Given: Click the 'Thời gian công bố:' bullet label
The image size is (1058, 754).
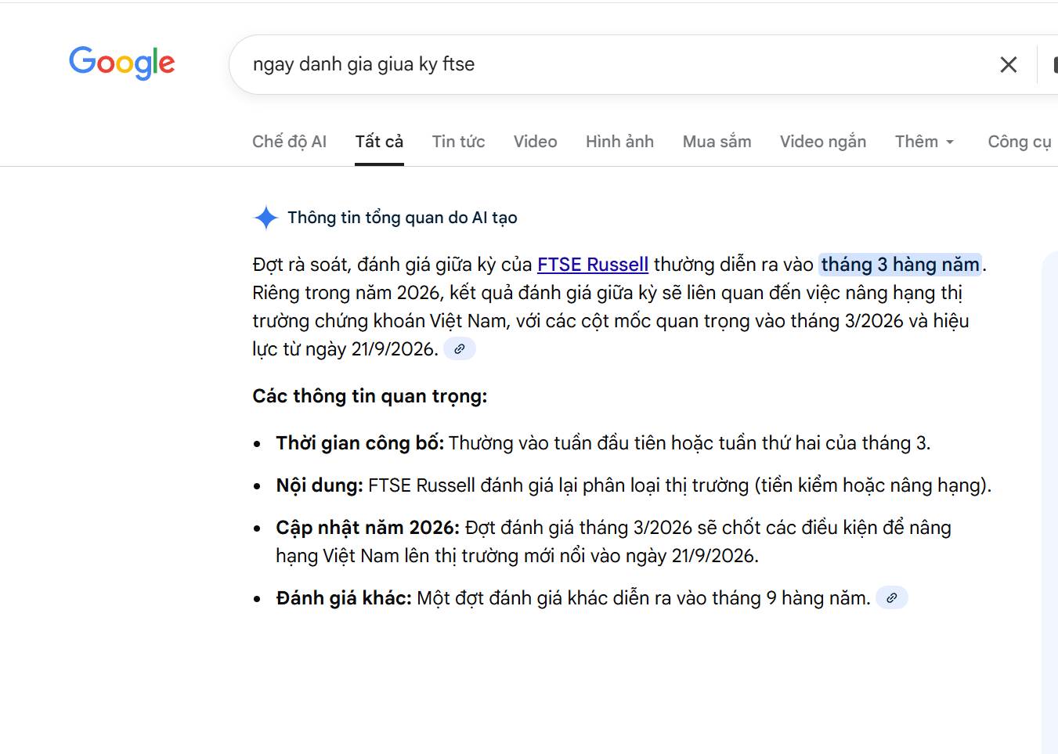Looking at the screenshot, I should [x=360, y=443].
